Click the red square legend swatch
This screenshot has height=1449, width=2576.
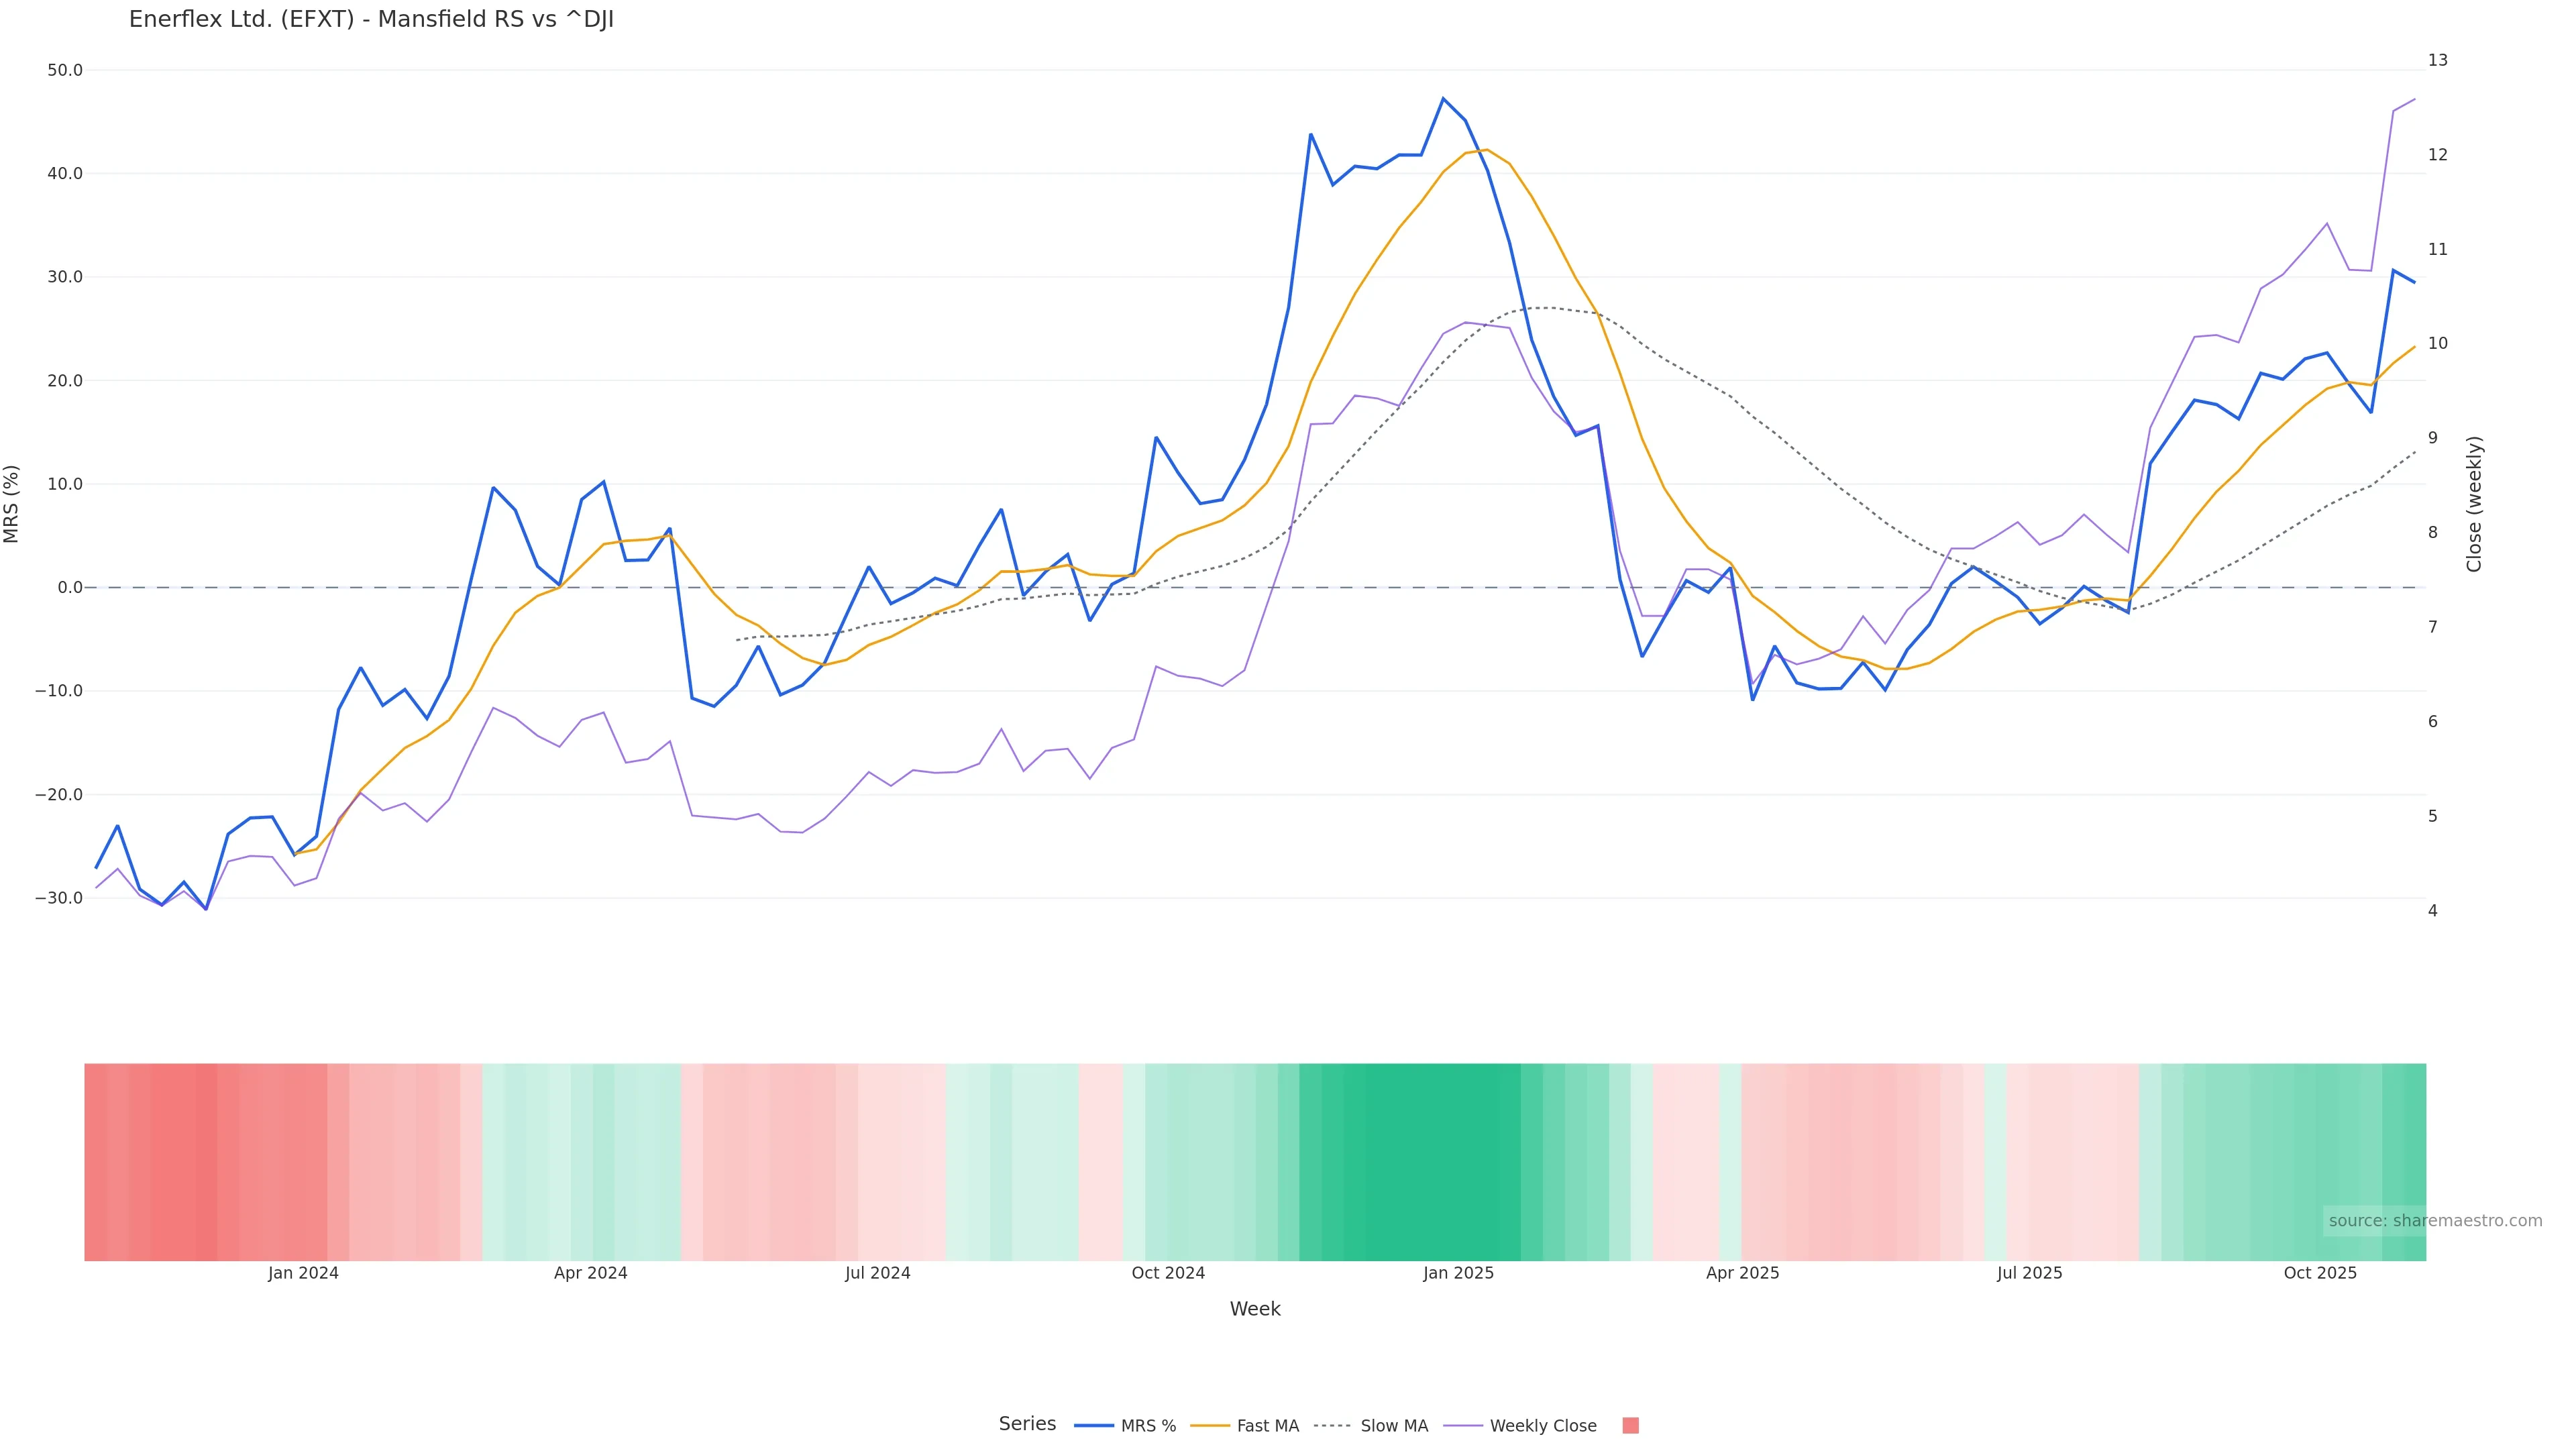pyautogui.click(x=1630, y=1426)
